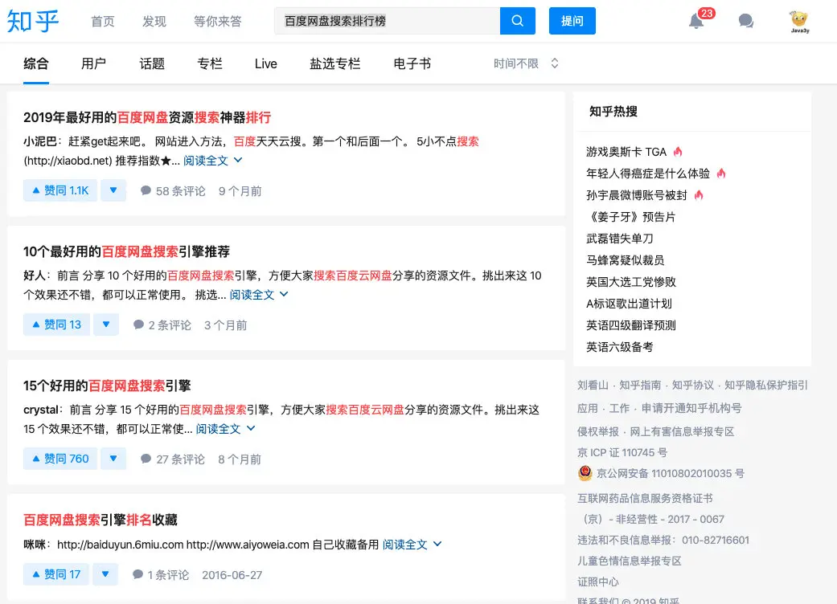Toggle the 赞同 760 upvote button
This screenshot has height=604, width=837.
click(59, 458)
